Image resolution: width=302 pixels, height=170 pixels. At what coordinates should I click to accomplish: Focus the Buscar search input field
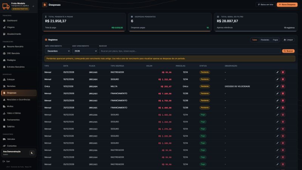click(x=190, y=51)
